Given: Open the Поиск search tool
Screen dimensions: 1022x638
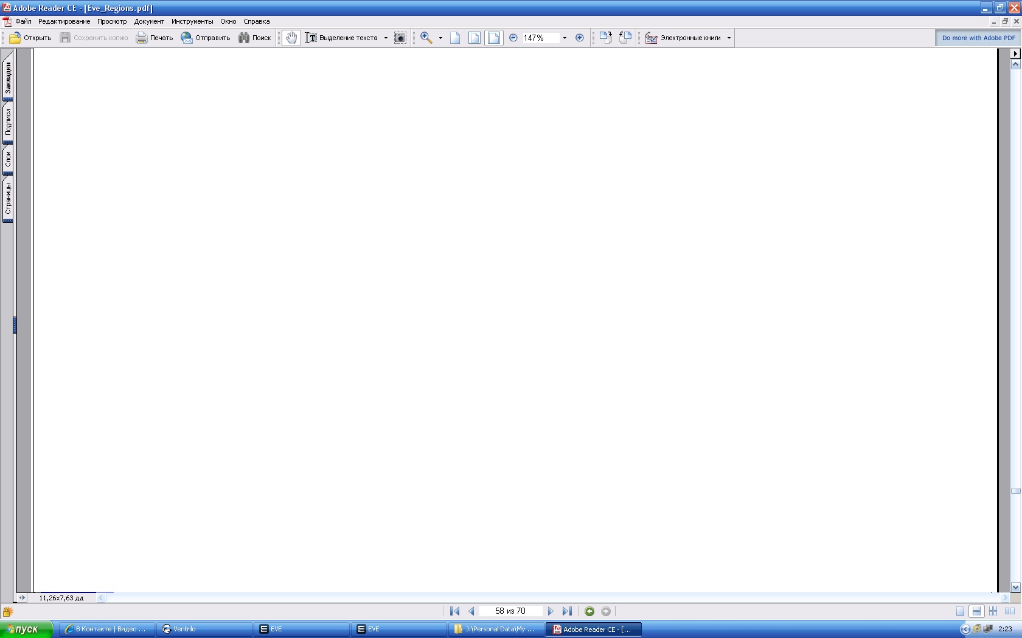Looking at the screenshot, I should [255, 38].
